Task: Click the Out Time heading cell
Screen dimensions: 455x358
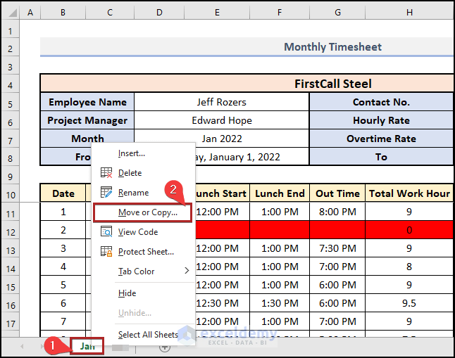Action: pos(337,193)
